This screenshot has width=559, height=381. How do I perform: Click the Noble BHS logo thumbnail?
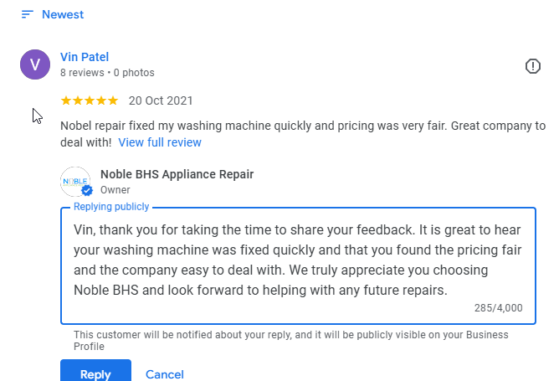coord(75,180)
